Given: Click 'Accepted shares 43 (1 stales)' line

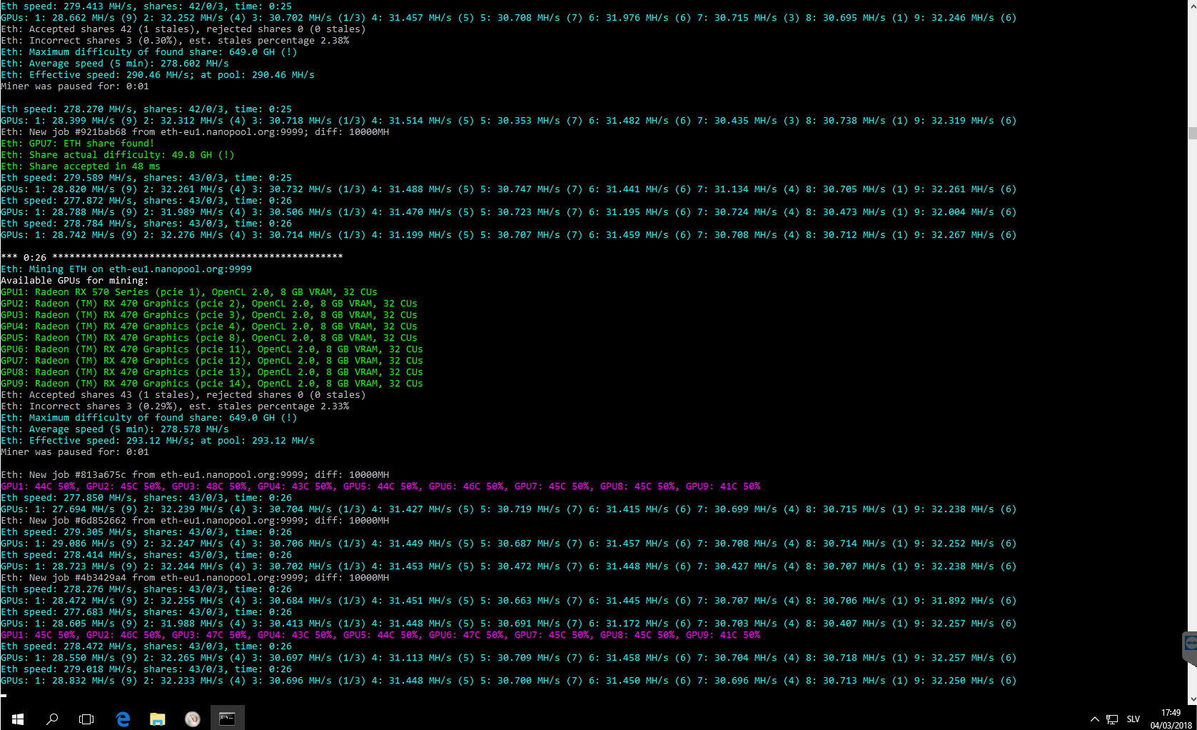Looking at the screenshot, I should (x=183, y=395).
